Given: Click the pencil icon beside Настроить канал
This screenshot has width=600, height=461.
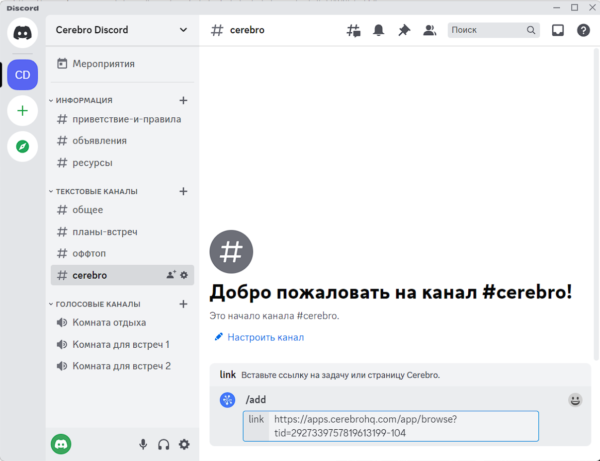Looking at the screenshot, I should click(218, 337).
